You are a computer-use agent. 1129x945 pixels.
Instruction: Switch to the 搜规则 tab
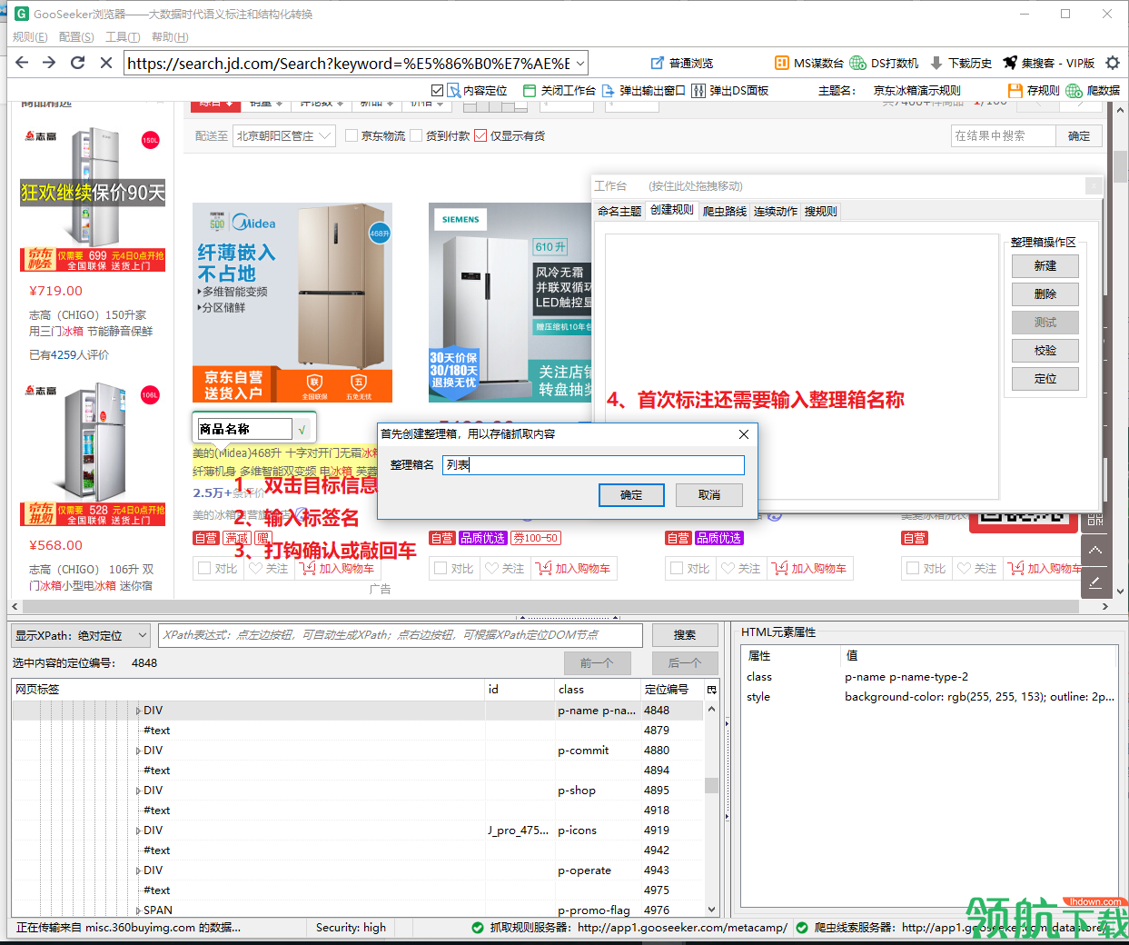click(x=821, y=211)
